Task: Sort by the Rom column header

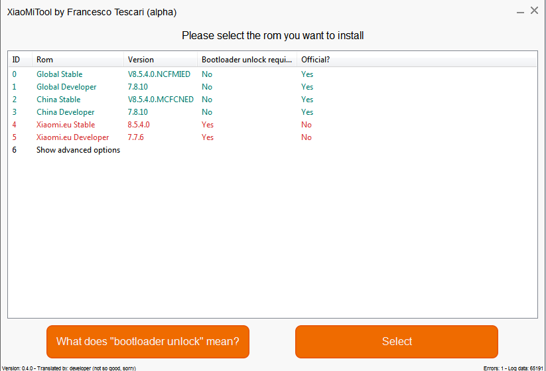Action: 78,60
